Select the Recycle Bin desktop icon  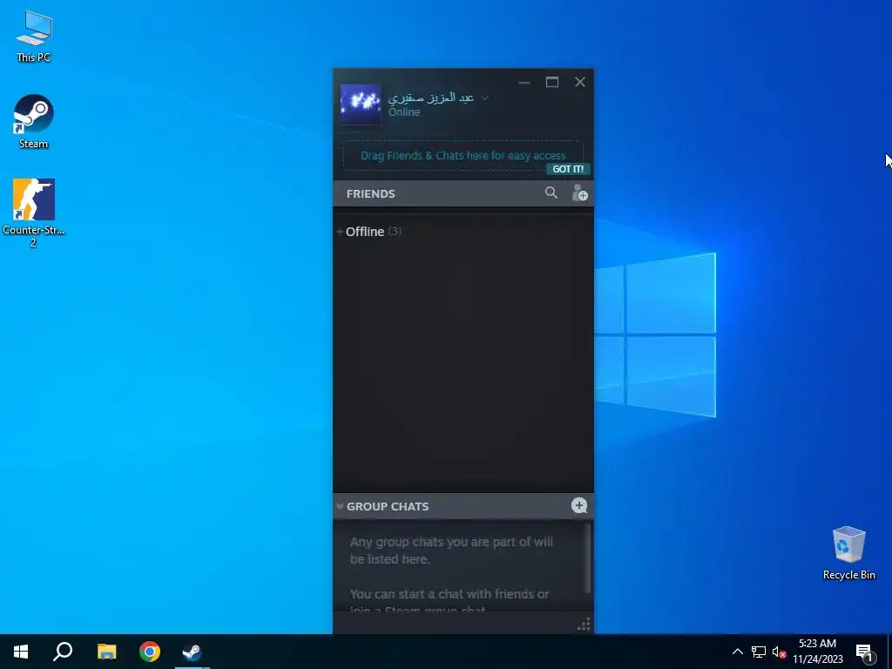tap(848, 553)
